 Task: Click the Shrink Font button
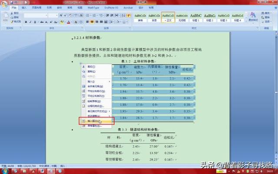tap(65, 16)
